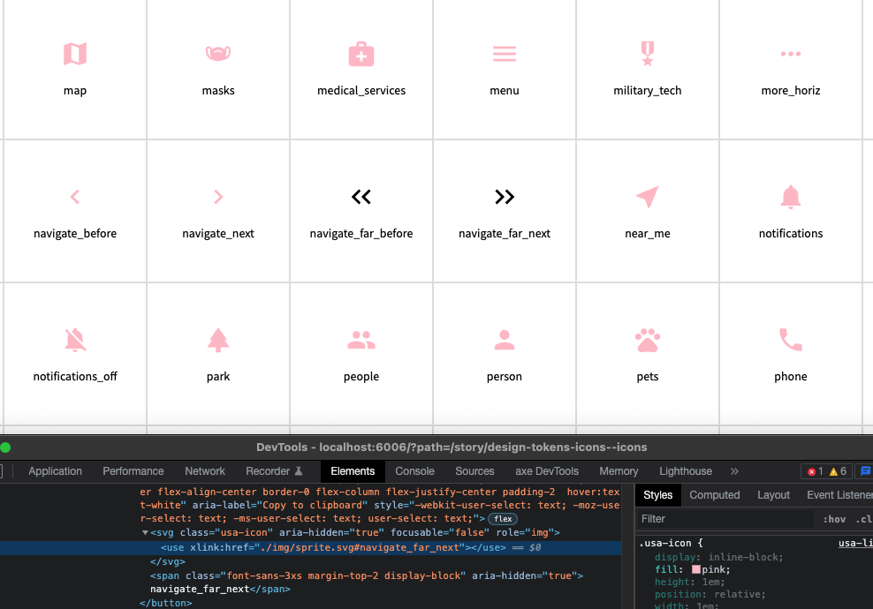Screen dimensions: 873x609
Task: Click the people group icon
Action: pyautogui.click(x=361, y=340)
